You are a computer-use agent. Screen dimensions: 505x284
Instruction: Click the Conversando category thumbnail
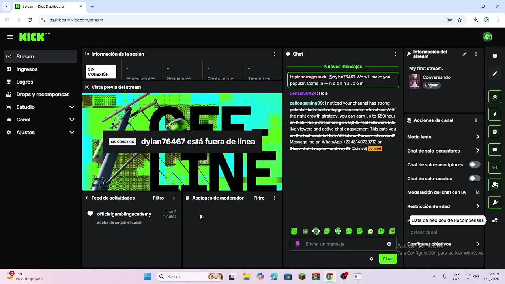pos(414,81)
